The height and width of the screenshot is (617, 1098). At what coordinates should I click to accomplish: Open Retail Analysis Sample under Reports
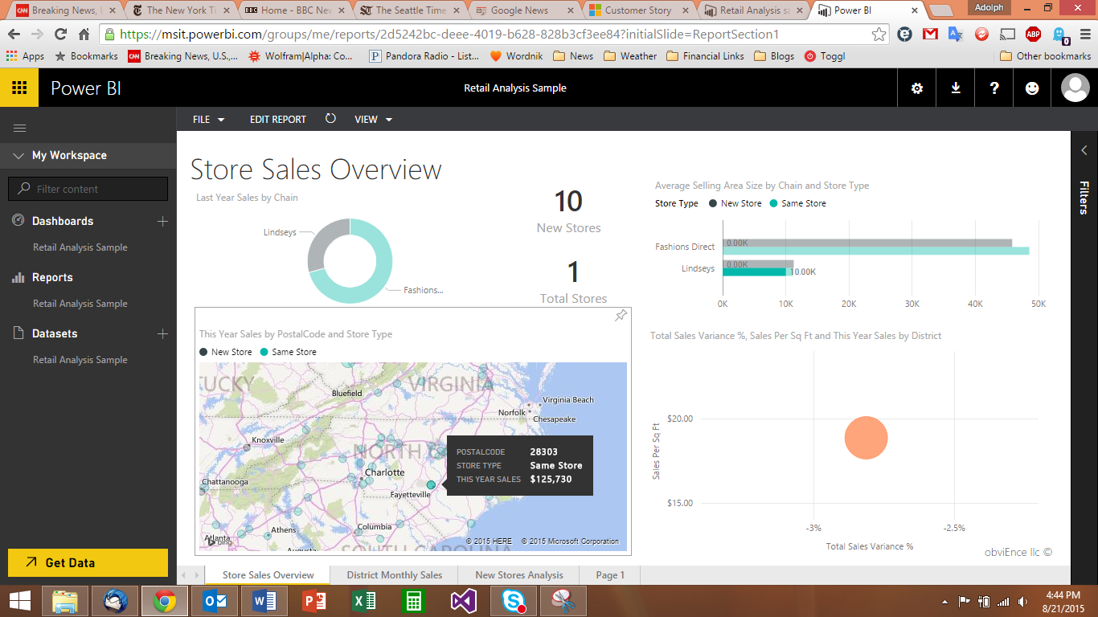point(80,304)
